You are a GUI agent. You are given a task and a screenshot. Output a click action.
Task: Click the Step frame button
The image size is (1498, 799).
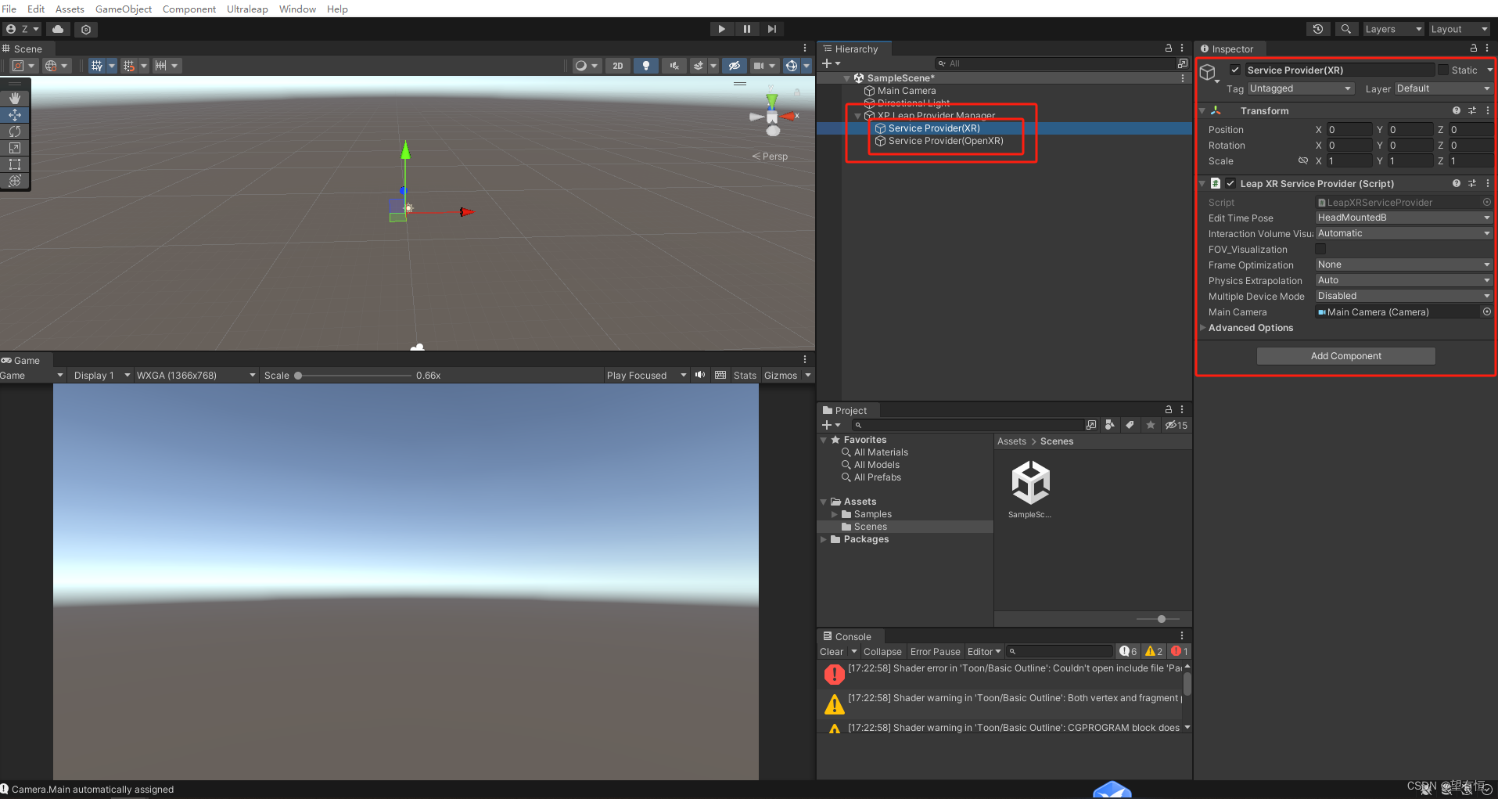click(771, 29)
